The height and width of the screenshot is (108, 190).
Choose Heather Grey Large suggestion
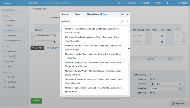pos(95,47)
